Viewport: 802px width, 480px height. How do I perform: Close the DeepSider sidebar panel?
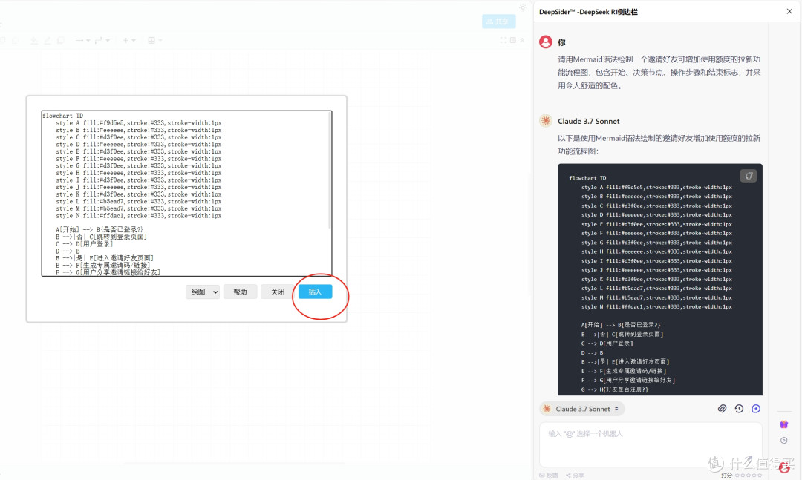[789, 11]
